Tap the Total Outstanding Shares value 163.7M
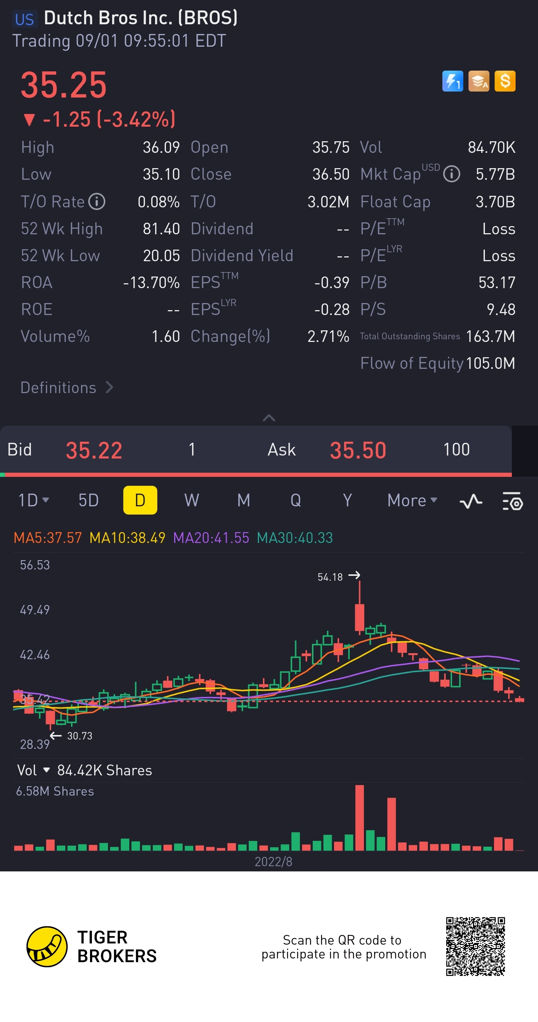The height and width of the screenshot is (1022, 538). (x=491, y=336)
